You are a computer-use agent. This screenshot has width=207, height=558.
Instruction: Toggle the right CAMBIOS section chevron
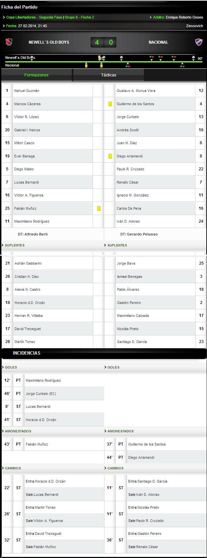click(105, 468)
